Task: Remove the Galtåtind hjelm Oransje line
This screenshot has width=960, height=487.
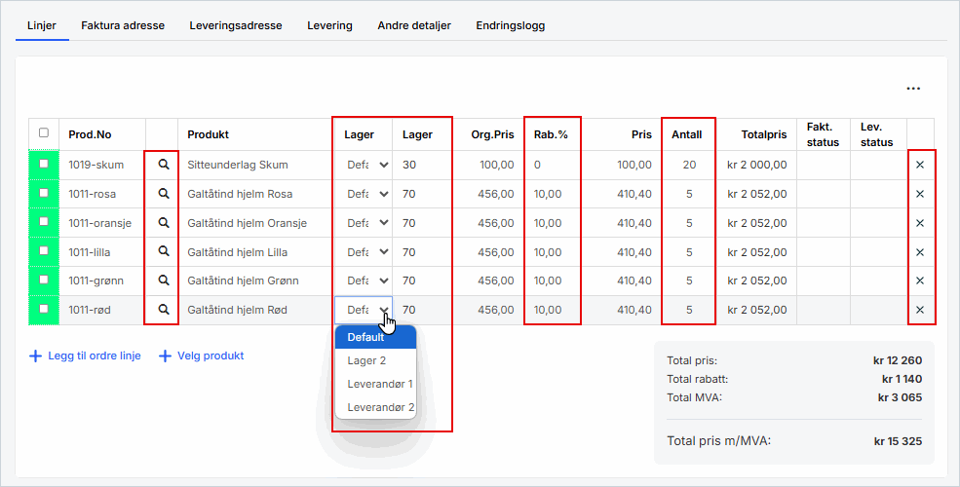Action: 919,223
